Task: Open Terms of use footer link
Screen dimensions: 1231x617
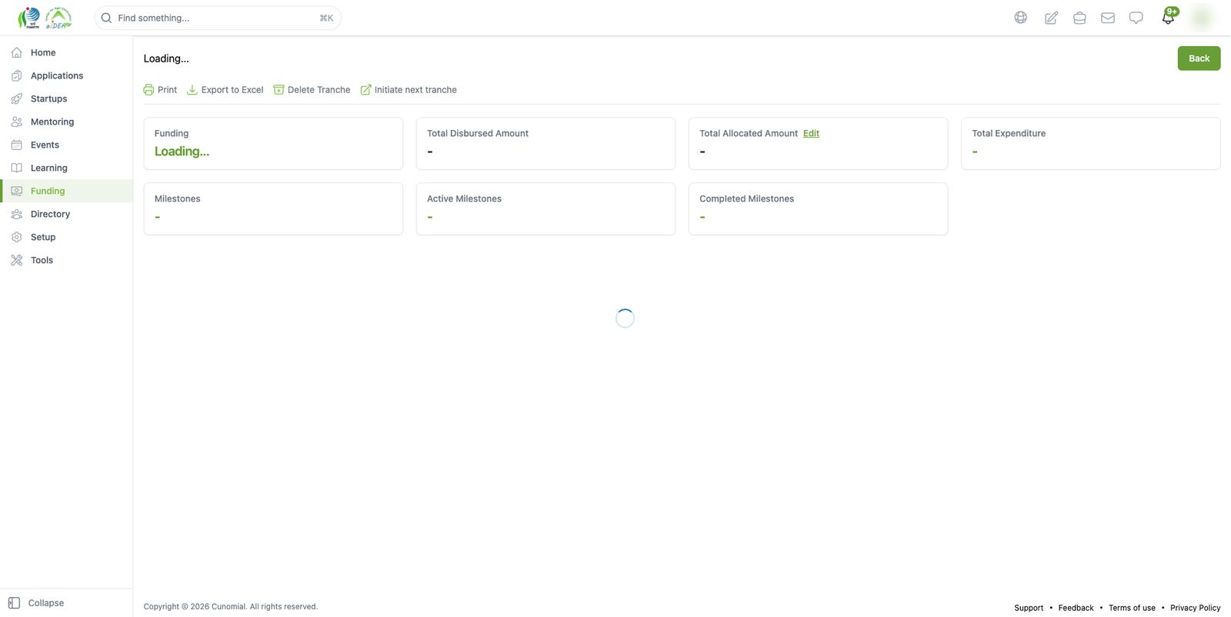Action: (x=1132, y=608)
